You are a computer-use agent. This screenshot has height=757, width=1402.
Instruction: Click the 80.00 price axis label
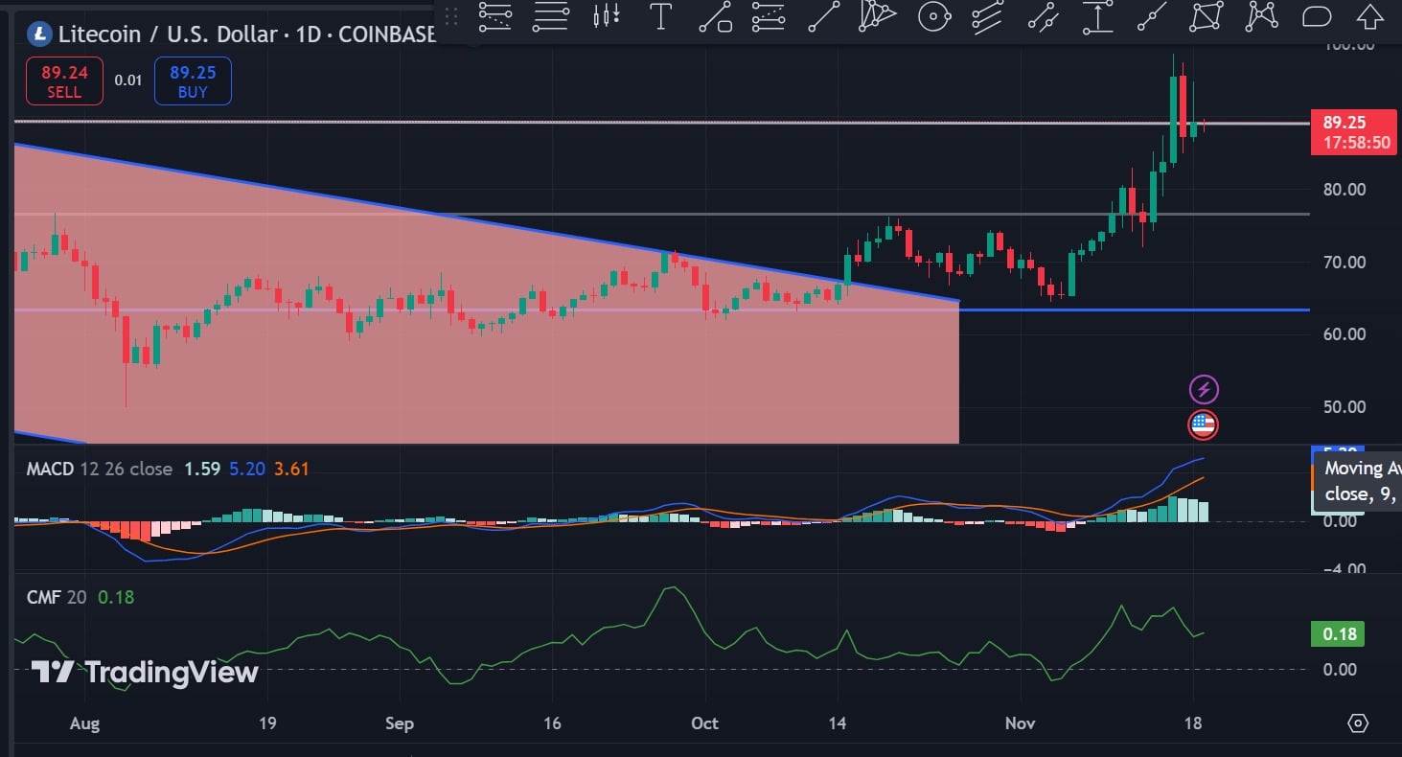coord(1344,189)
